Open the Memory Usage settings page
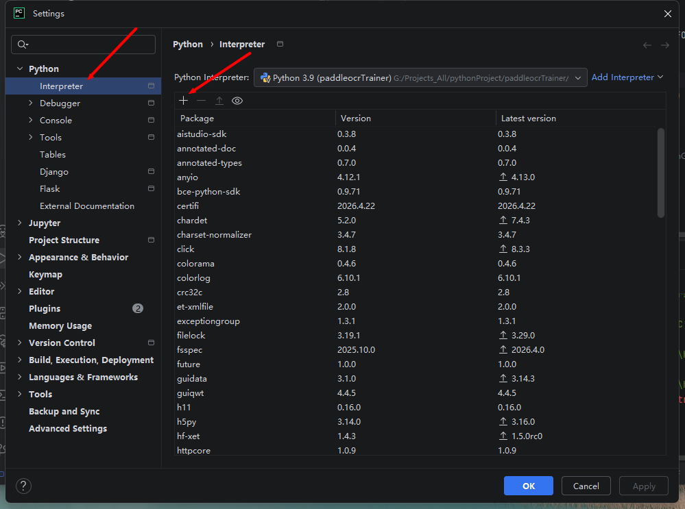Screen dimensions: 685x509 (60, 325)
